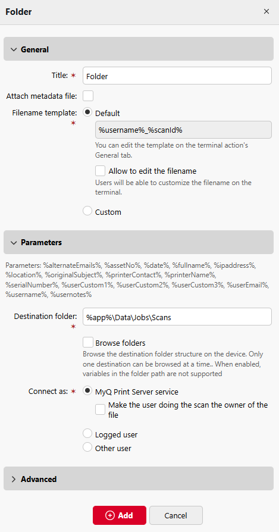Click the default filename template field
279x532 pixels.
[x=183, y=130]
